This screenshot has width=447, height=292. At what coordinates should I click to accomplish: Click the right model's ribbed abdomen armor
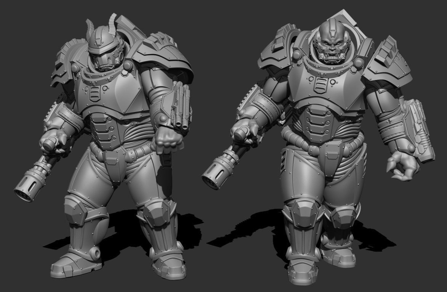(x=324, y=126)
